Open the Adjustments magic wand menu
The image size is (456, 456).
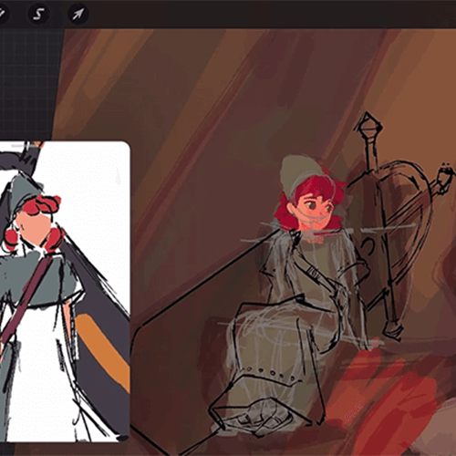(x=3, y=14)
